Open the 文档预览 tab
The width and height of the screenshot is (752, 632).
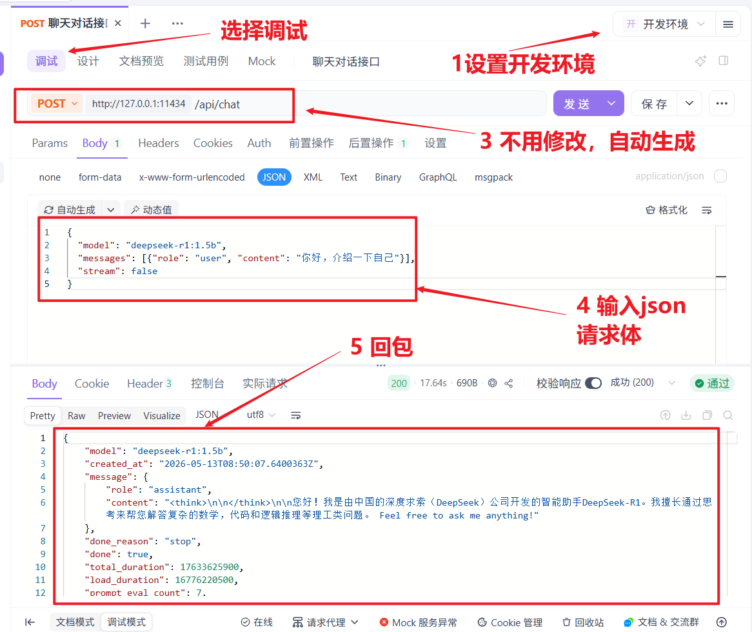point(141,61)
